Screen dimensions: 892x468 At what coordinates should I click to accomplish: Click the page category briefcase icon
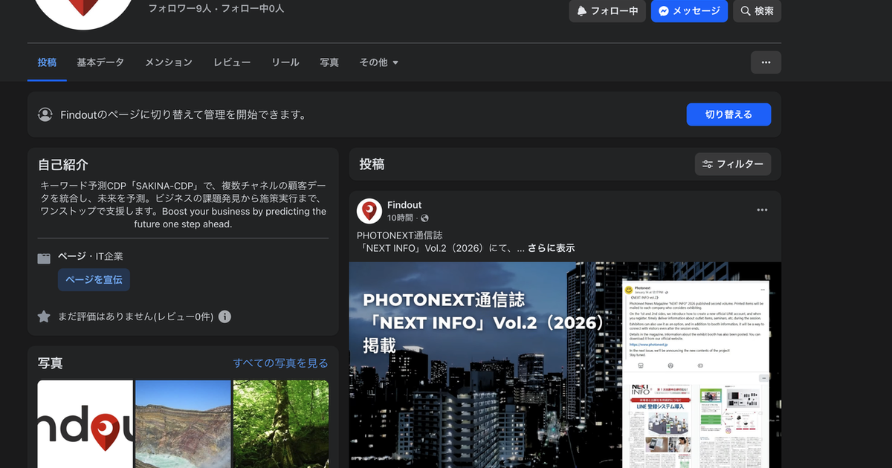(x=44, y=259)
